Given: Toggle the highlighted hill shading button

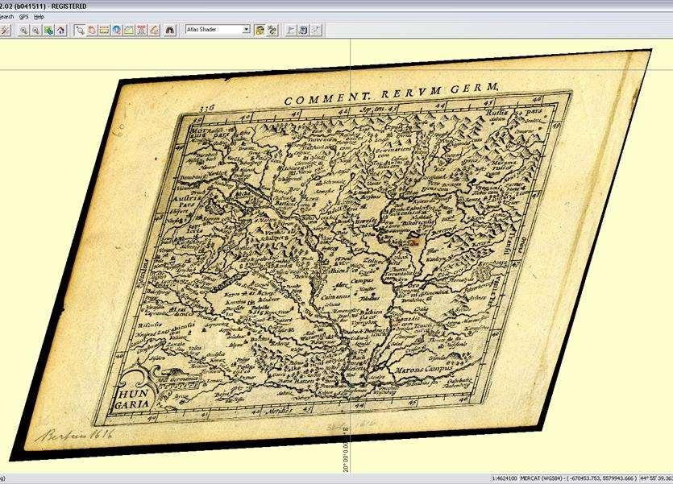Looking at the screenshot, I should coord(260,30).
